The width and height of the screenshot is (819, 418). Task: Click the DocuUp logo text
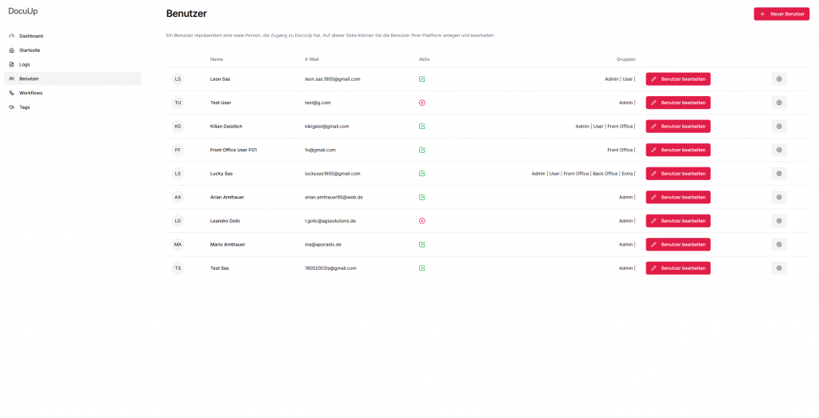(23, 11)
